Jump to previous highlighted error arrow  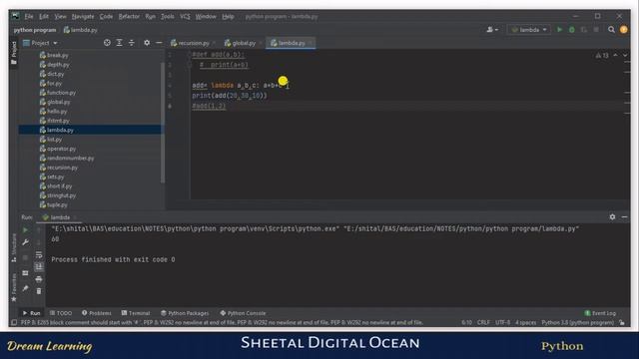click(615, 56)
